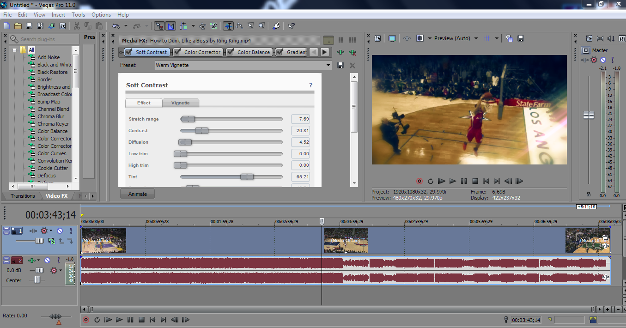Image resolution: width=626 pixels, height=328 pixels.
Task: Click the Remove Selected Plug-In icon
Action: (353, 53)
